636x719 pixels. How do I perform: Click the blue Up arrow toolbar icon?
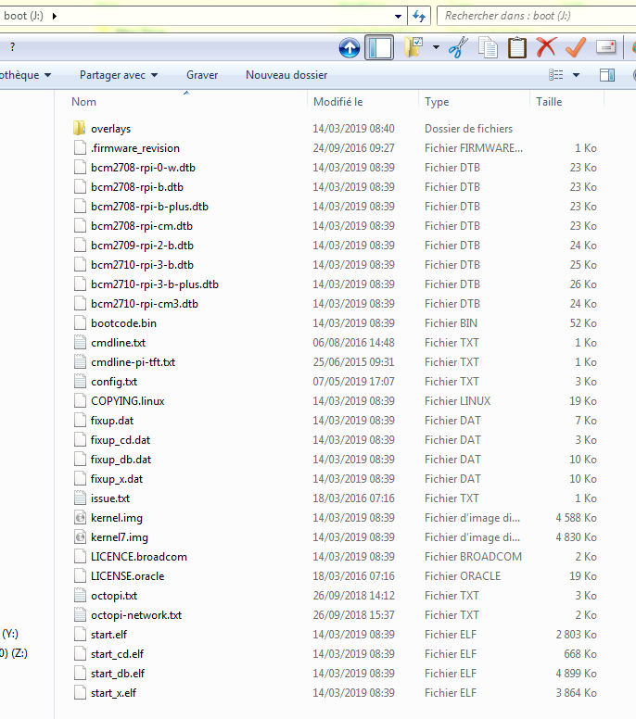(350, 47)
